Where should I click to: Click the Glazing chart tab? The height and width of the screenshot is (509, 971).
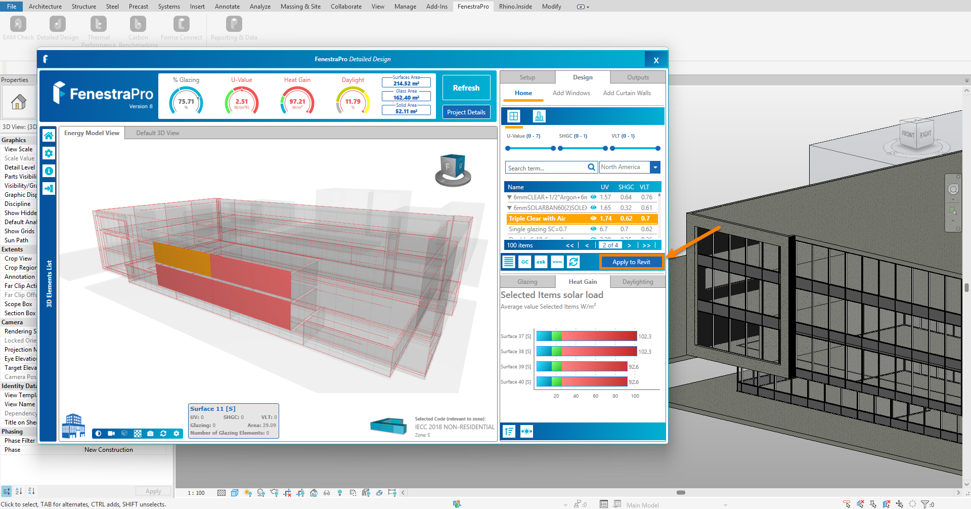(x=527, y=282)
